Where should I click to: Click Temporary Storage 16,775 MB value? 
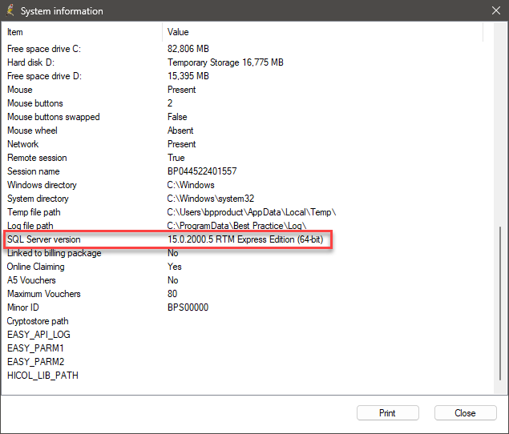(225, 62)
